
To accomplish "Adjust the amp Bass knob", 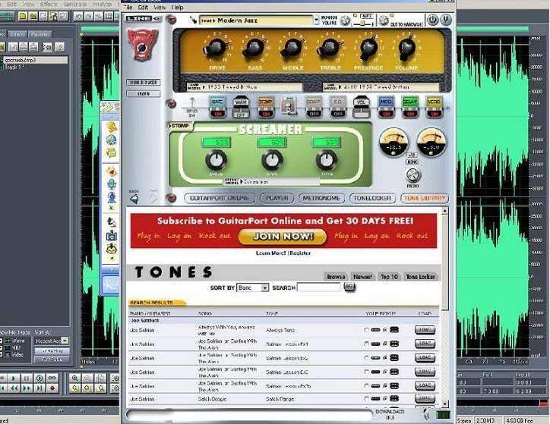I will click(254, 49).
